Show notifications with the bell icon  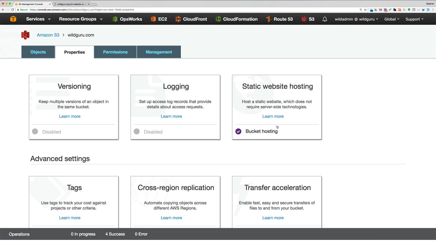pos(325,19)
